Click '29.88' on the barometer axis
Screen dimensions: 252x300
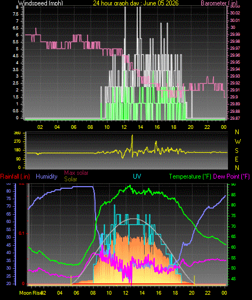235,111
